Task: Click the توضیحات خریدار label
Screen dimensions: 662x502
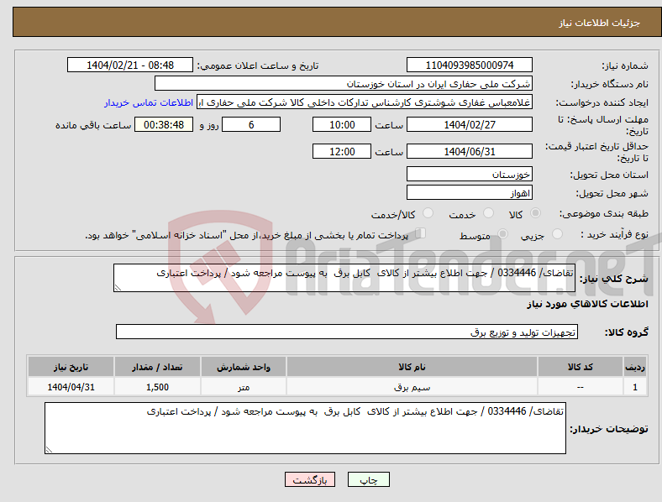Action: click(609, 429)
